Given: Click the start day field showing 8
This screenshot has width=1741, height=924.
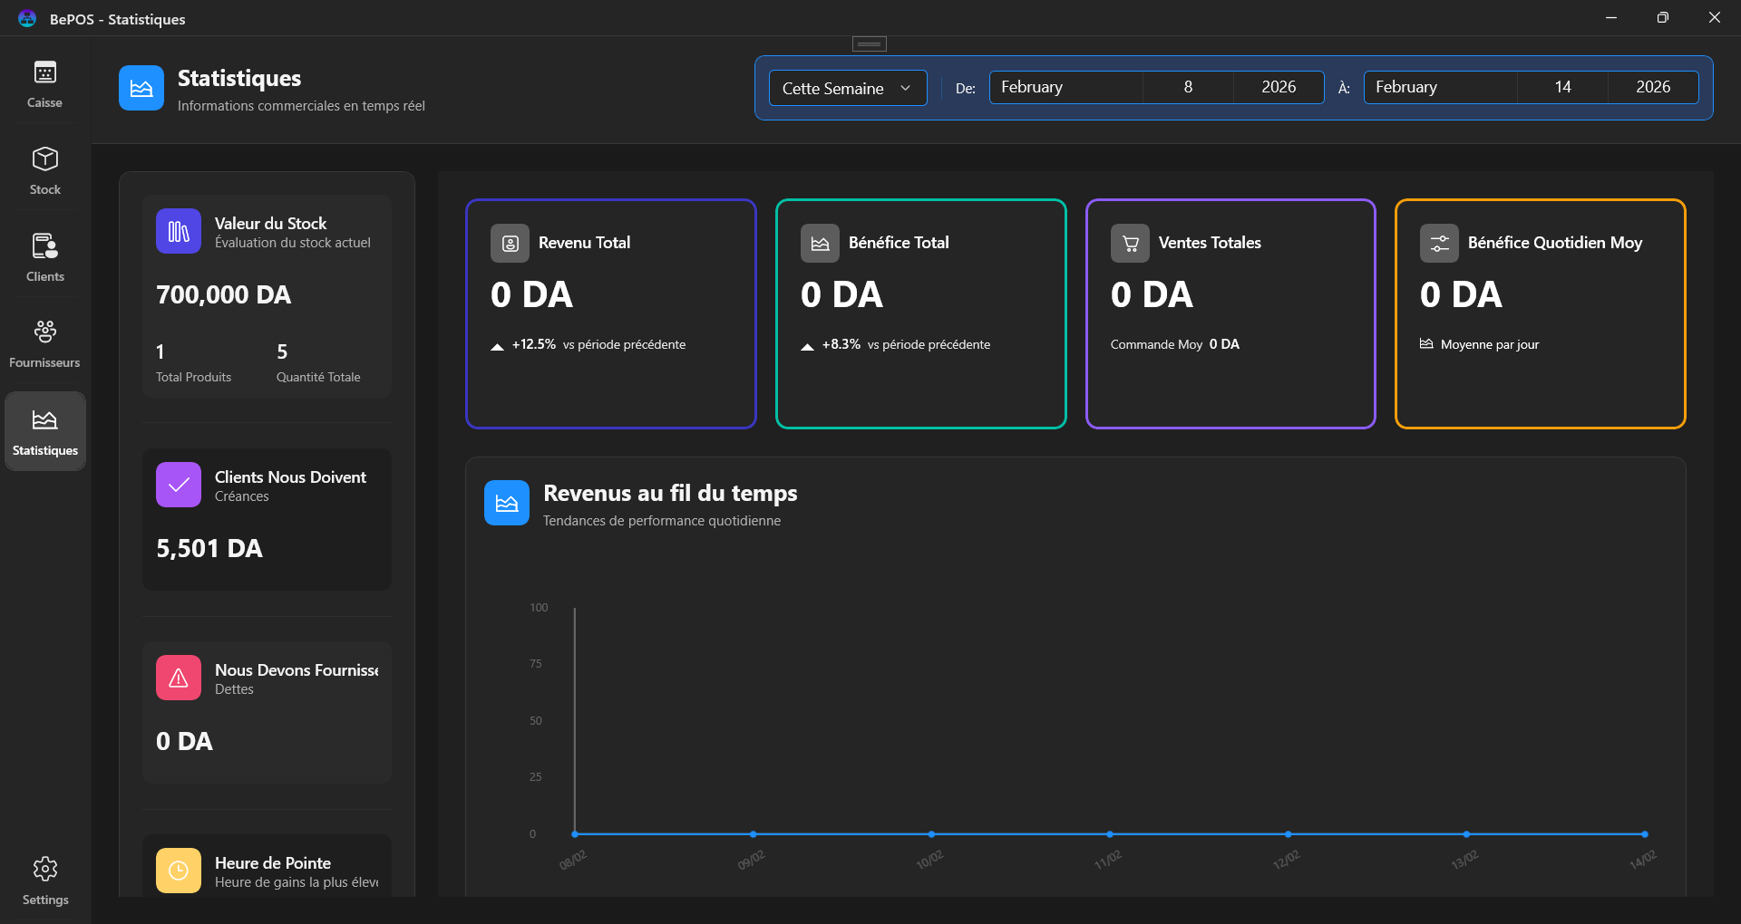Looking at the screenshot, I should (x=1188, y=87).
